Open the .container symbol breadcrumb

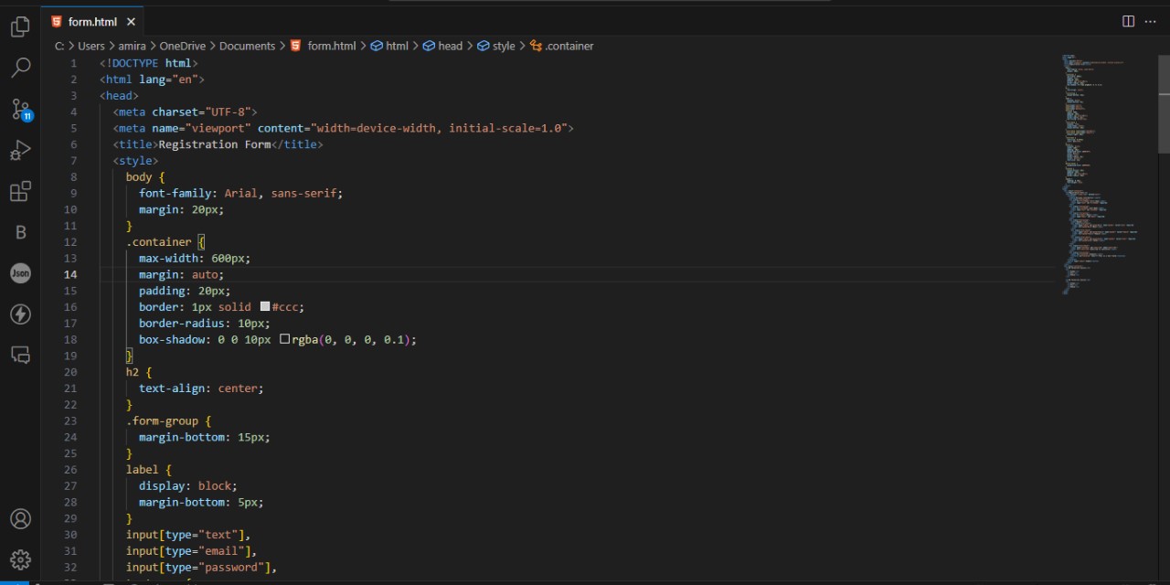click(562, 46)
